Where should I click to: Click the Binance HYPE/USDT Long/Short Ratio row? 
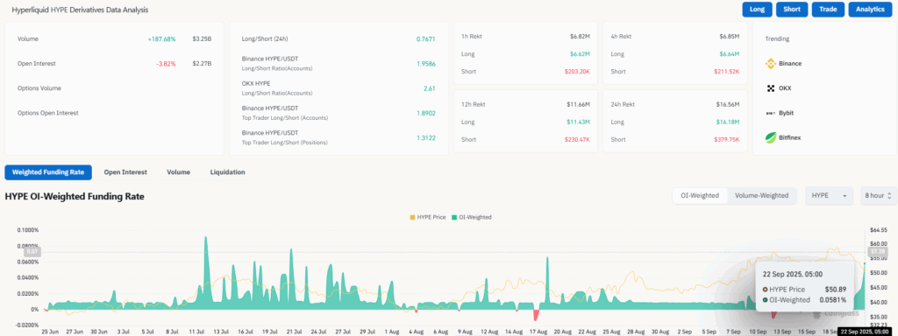coord(339,63)
